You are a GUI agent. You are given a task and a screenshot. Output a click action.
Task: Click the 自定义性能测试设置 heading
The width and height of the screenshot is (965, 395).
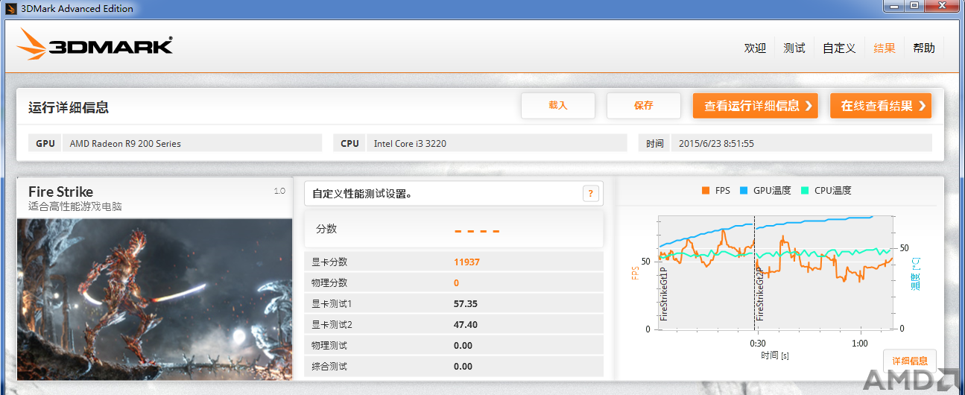pyautogui.click(x=362, y=194)
